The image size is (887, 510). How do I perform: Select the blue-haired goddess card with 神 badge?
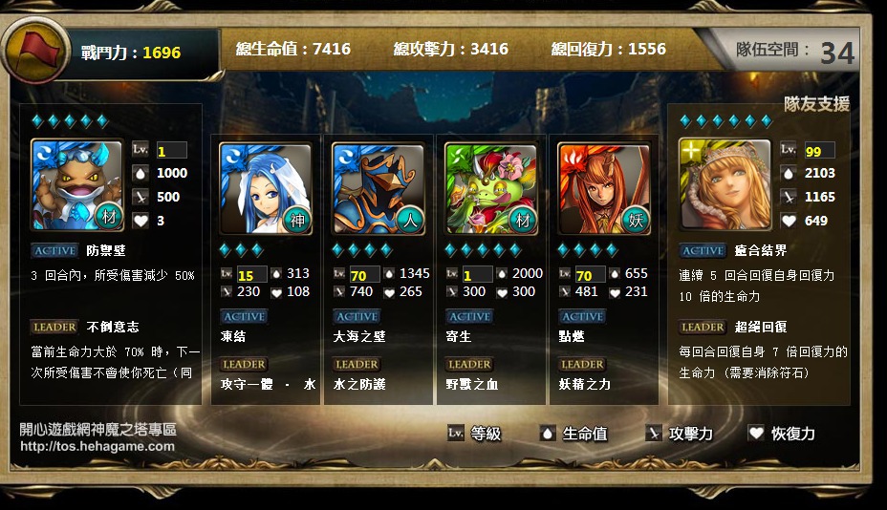coord(266,189)
